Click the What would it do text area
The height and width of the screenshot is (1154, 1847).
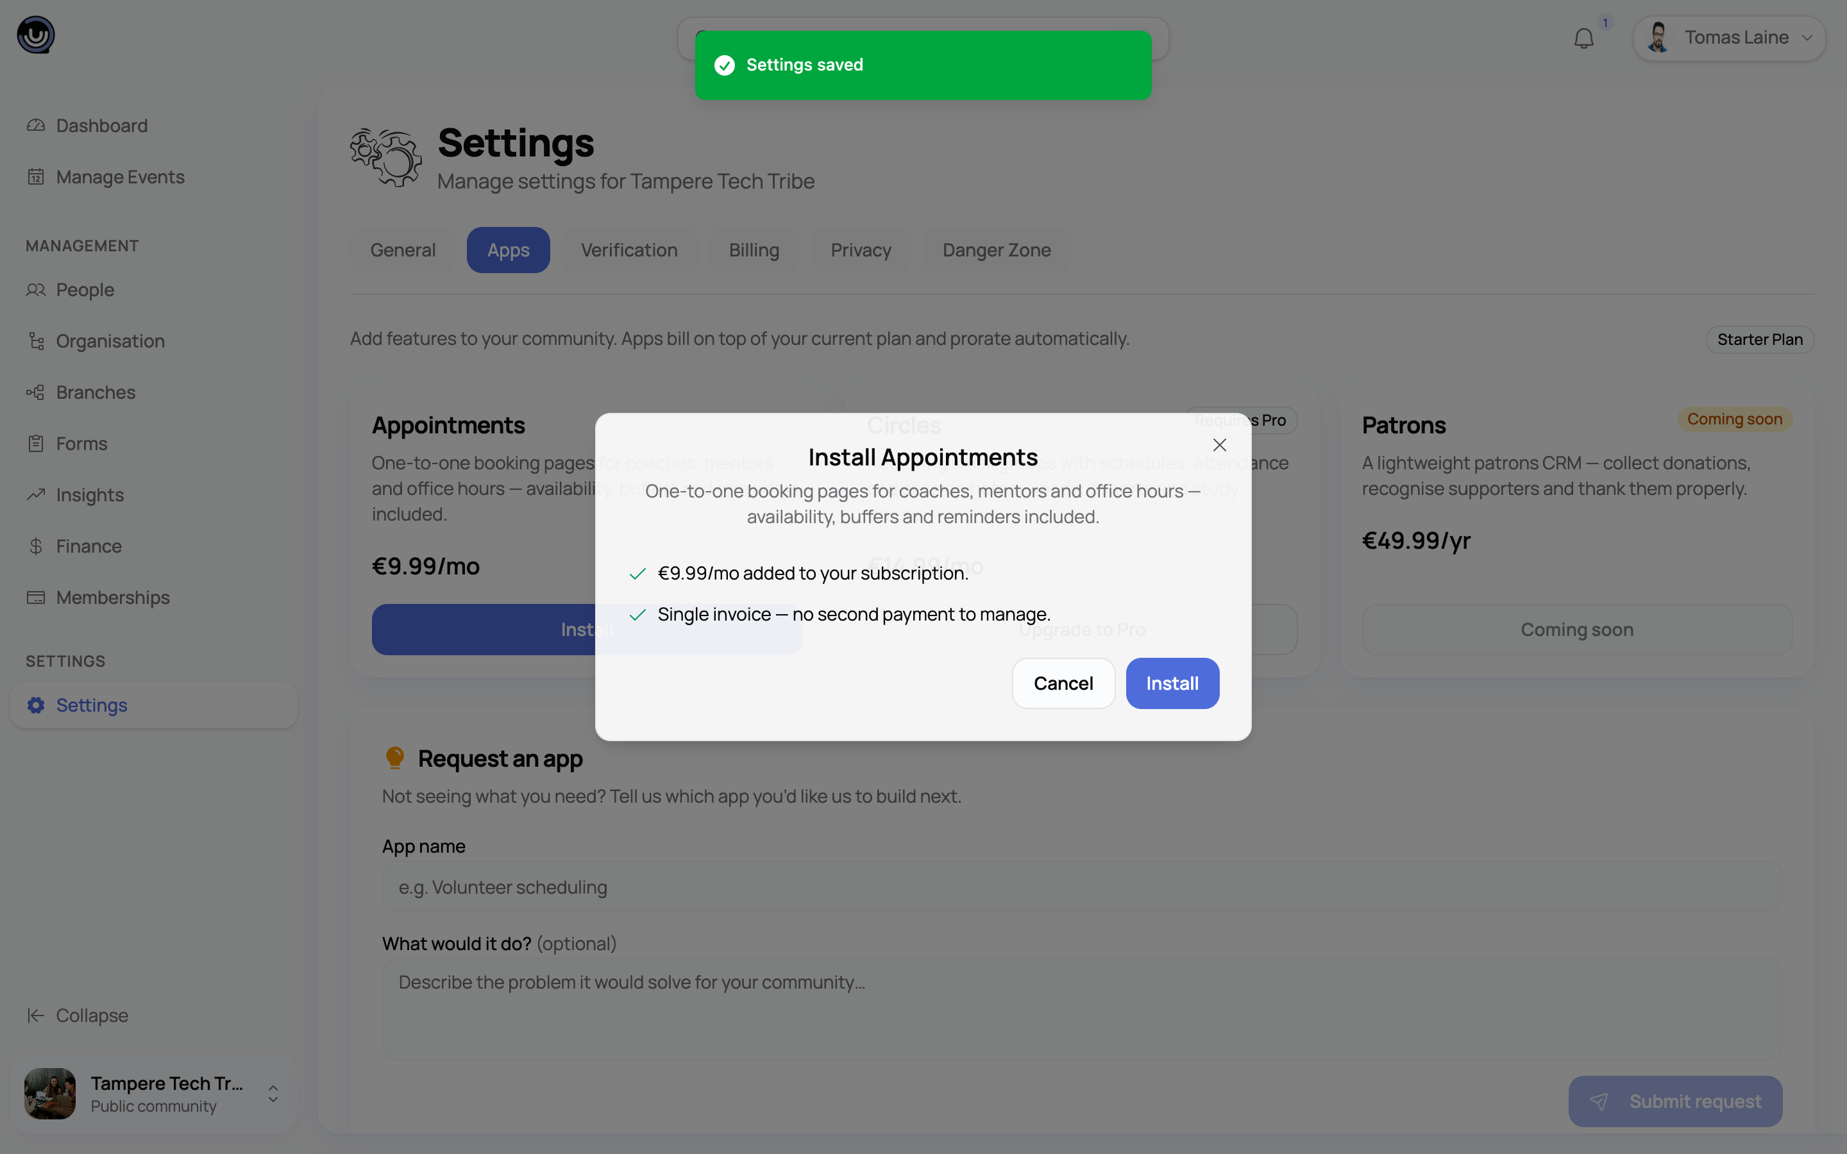[x=1083, y=1009]
